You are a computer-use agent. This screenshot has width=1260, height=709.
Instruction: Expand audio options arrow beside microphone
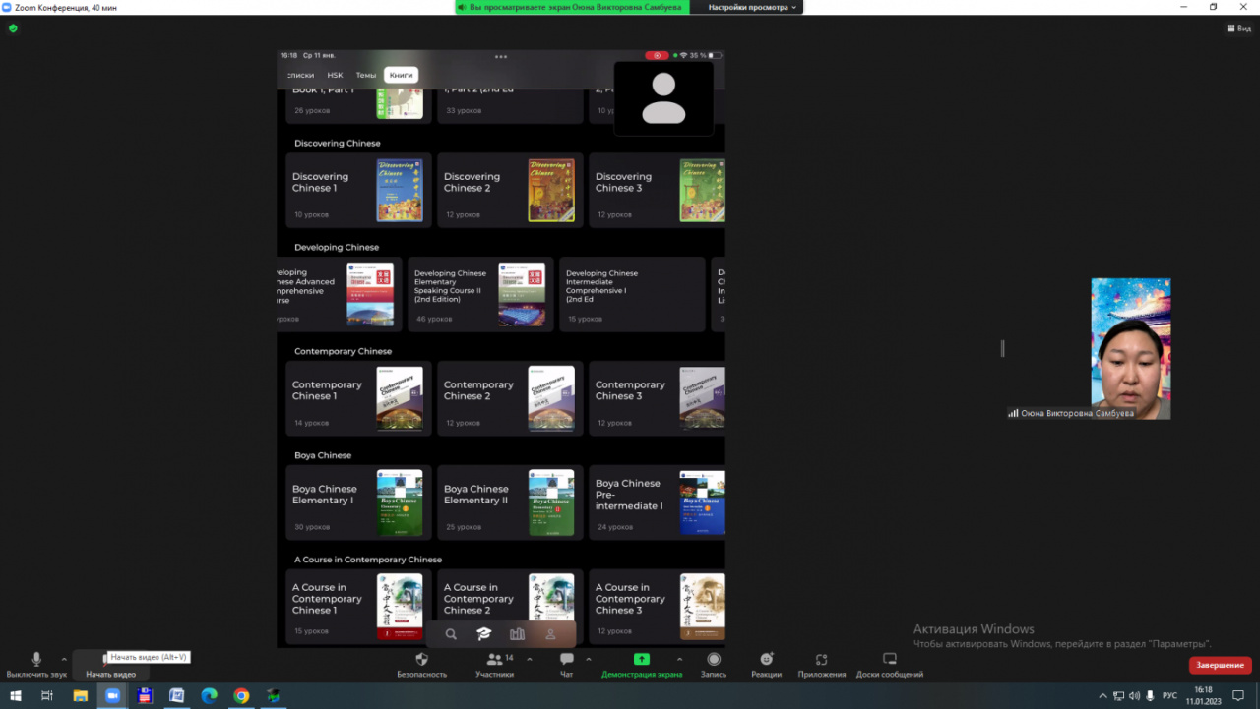[x=64, y=659]
